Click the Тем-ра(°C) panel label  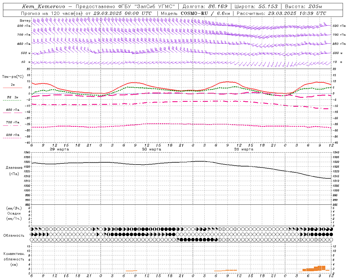click(13, 77)
